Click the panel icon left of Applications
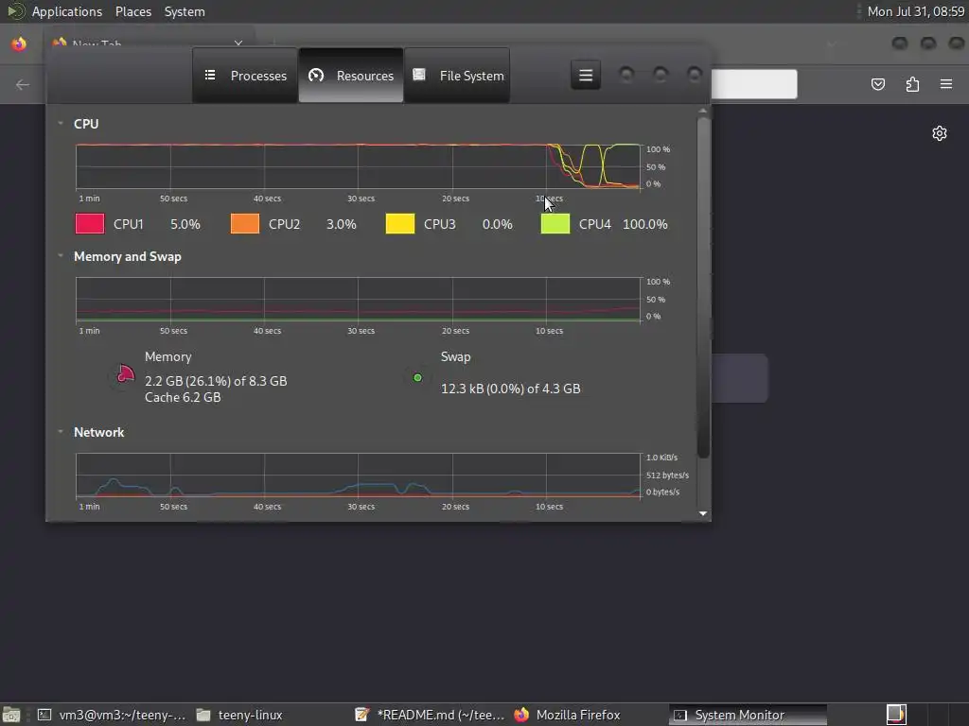 tap(15, 11)
